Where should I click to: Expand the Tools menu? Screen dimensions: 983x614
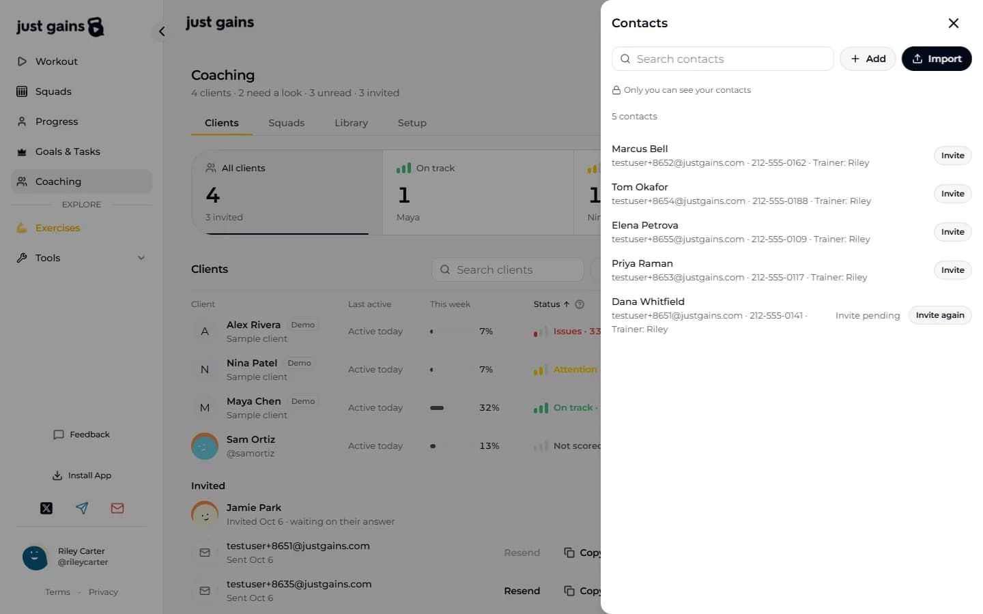coord(81,258)
